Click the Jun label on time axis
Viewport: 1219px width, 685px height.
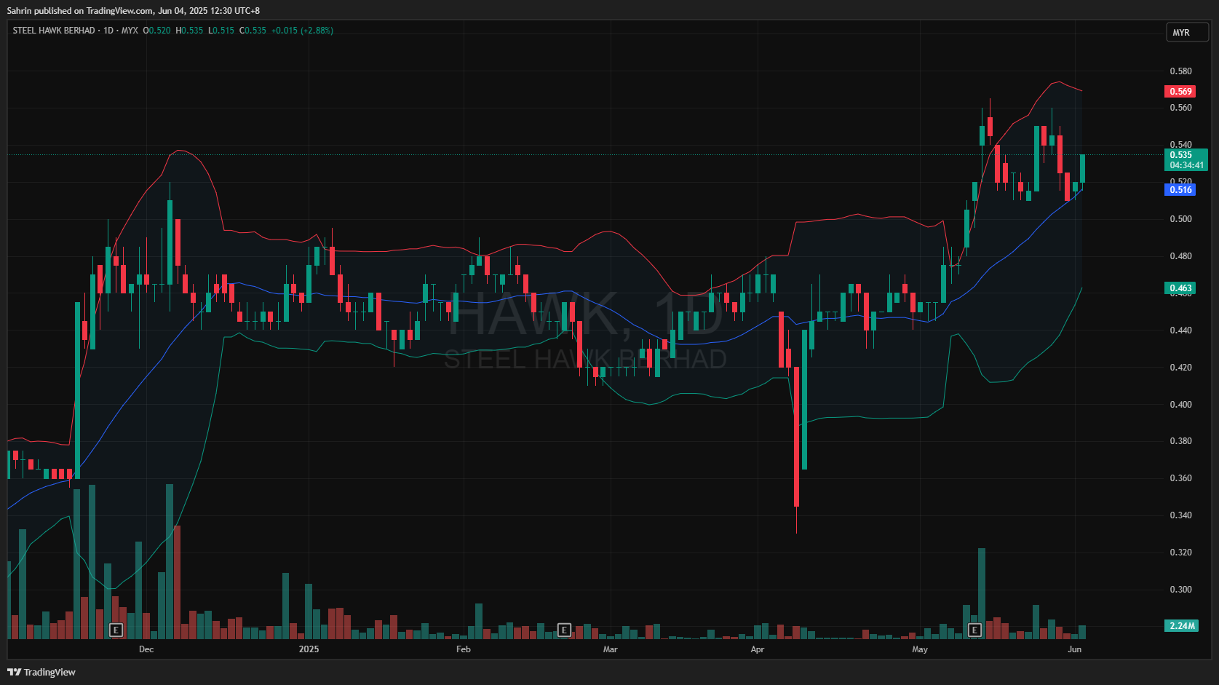pos(1075,649)
